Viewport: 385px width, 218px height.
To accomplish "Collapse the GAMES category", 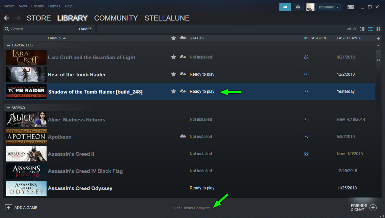I will [x=8, y=107].
